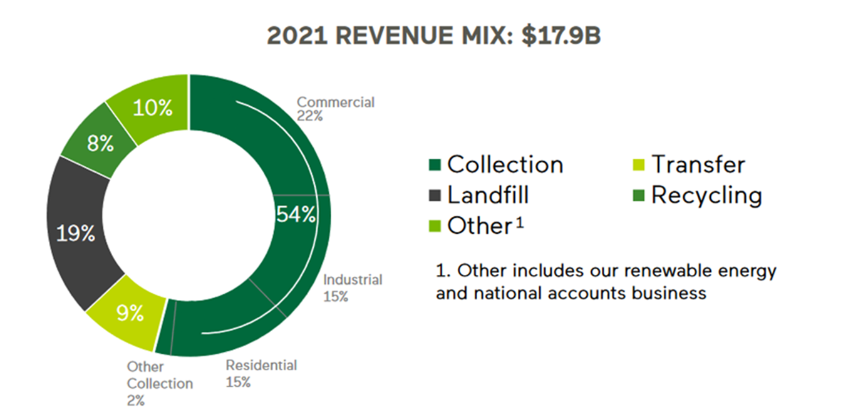Click the 2021 Revenue Mix chart title
The height and width of the screenshot is (420, 868).
(433, 36)
